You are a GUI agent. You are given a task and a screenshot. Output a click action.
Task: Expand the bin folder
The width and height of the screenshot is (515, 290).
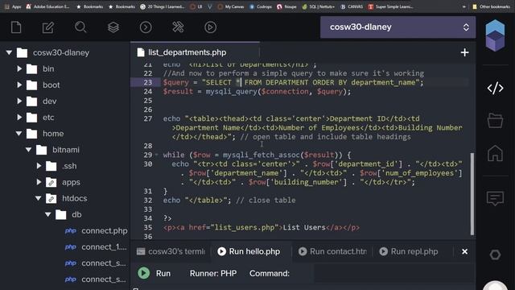[x=19, y=68]
